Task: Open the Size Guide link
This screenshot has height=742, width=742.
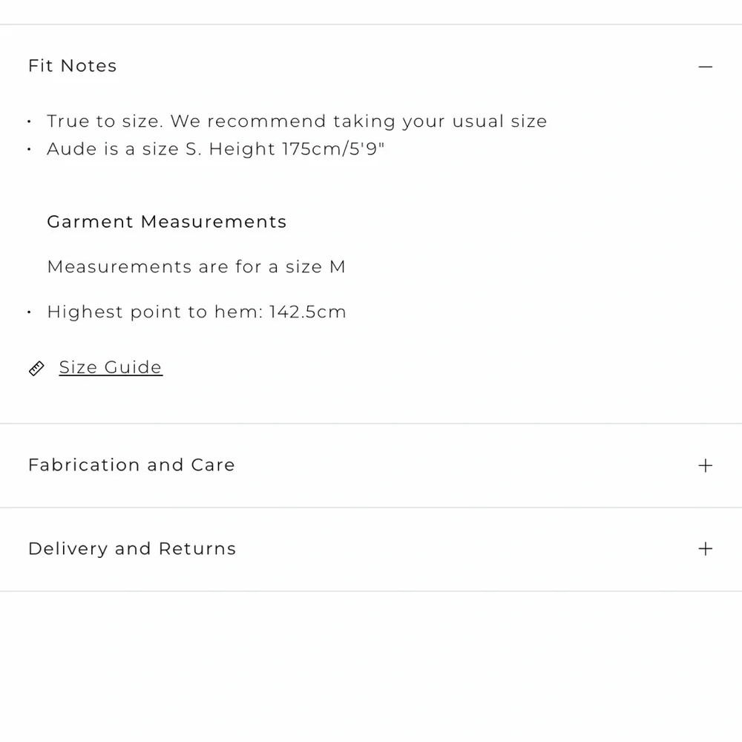Action: pos(111,368)
